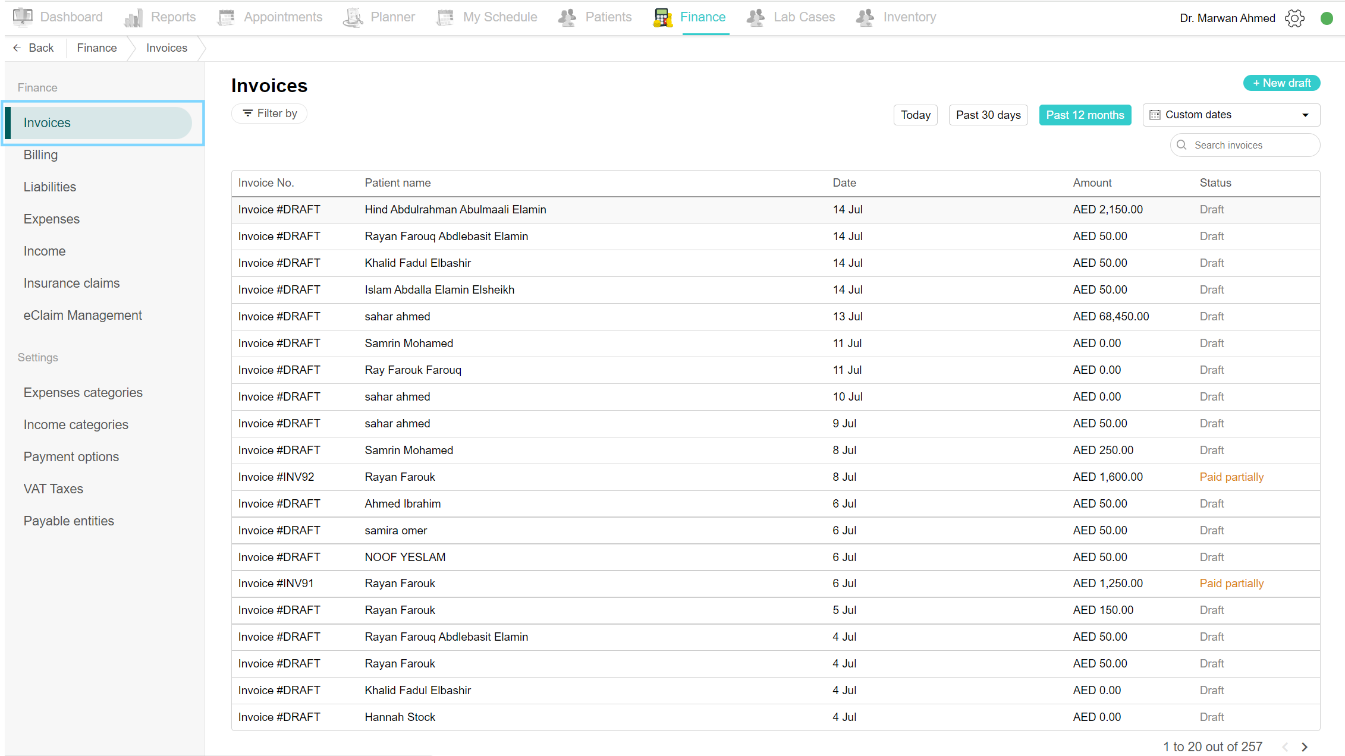Screen dimensions: 1345x756
Task: Sort by Invoice No. column header
Action: (x=266, y=183)
